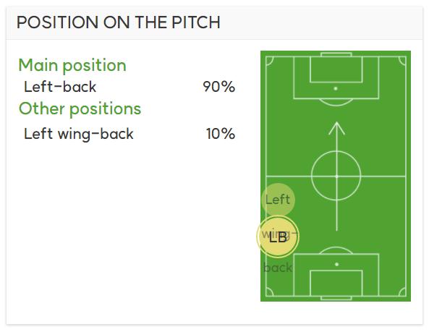The width and height of the screenshot is (429, 332).
Task: Click the top penalty area arc
Action: [x=336, y=102]
